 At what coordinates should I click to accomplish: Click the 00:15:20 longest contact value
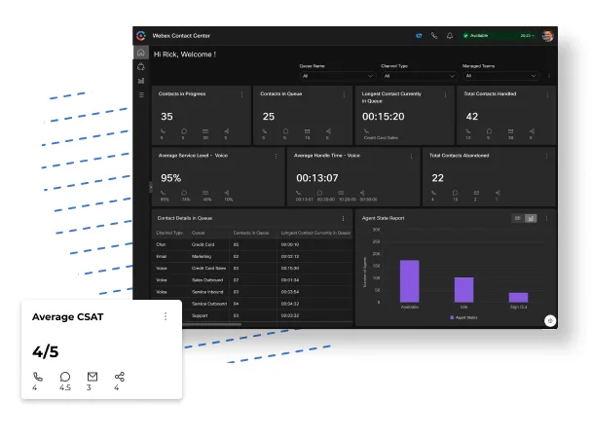(x=384, y=117)
